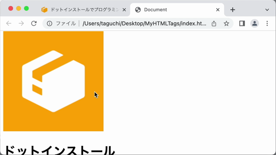276x155 pixels.
Task: Bookmark this page with the star icon
Action: click(x=226, y=23)
